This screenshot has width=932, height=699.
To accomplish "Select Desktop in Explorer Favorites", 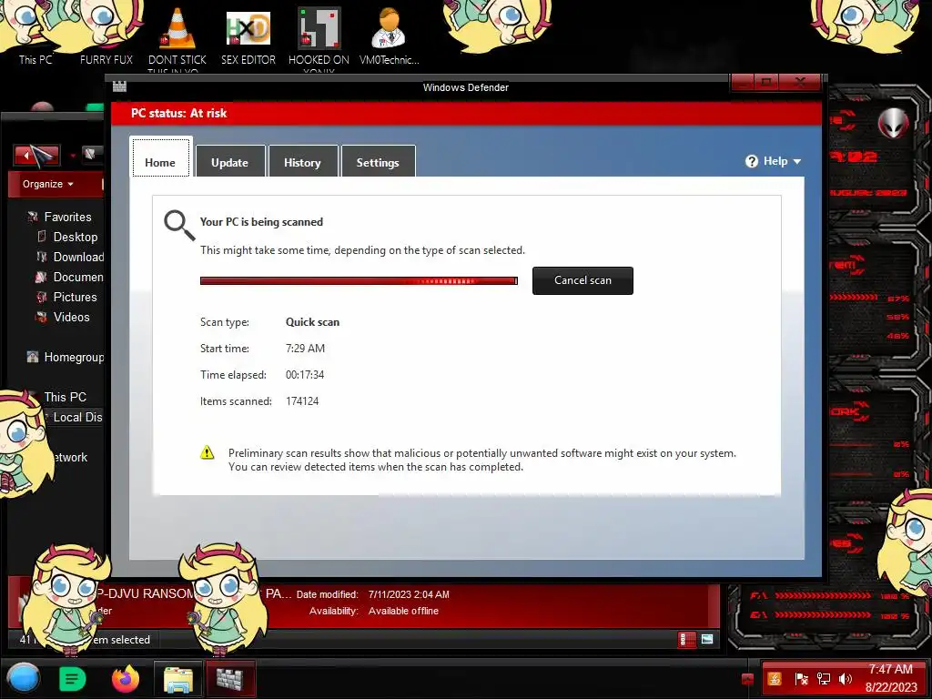I will click(x=76, y=237).
